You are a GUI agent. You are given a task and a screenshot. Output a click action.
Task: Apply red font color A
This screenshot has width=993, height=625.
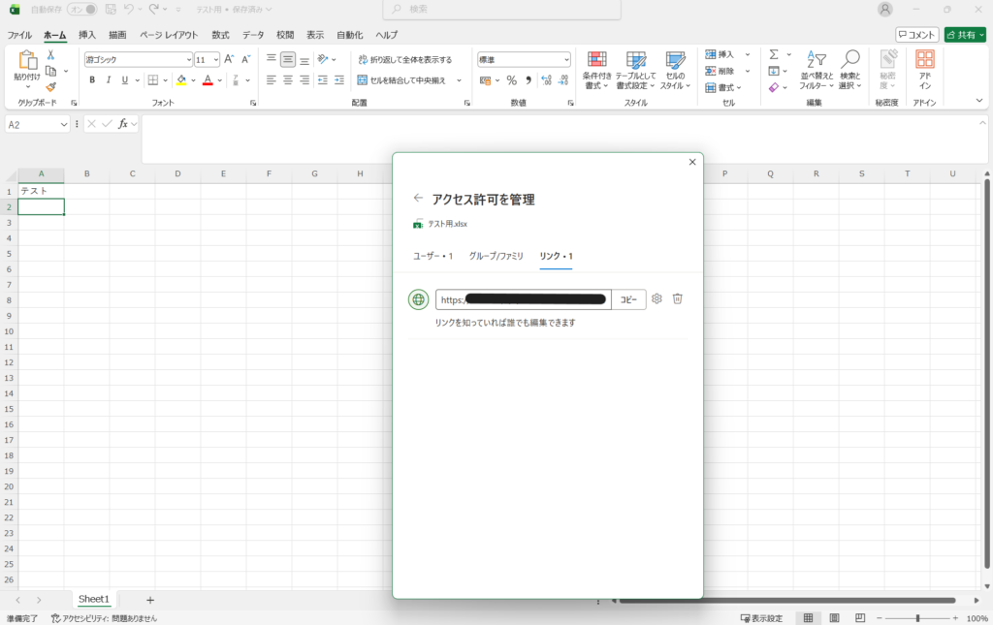(x=208, y=80)
